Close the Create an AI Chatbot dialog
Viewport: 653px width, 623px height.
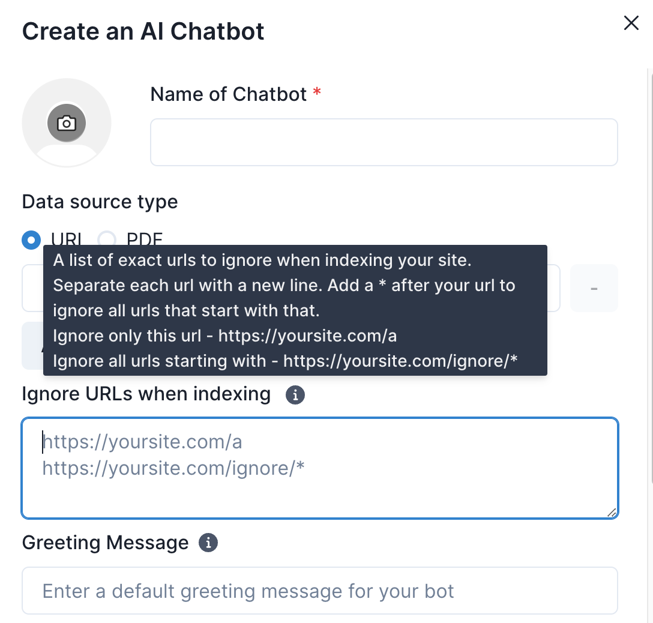pyautogui.click(x=631, y=23)
